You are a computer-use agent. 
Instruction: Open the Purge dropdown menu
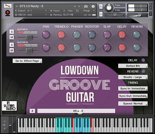click(x=89, y=11)
